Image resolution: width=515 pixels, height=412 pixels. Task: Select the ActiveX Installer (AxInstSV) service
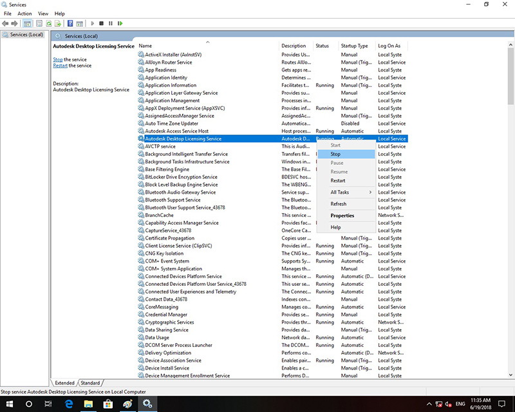click(x=272, y=55)
